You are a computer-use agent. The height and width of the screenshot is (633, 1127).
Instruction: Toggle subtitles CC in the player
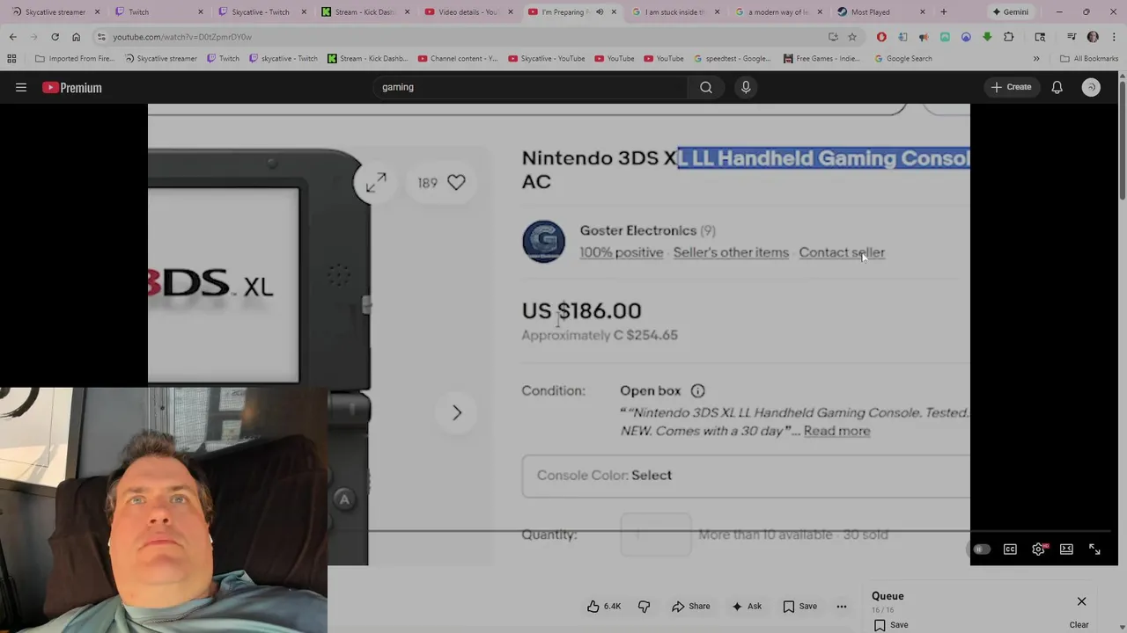click(1010, 549)
